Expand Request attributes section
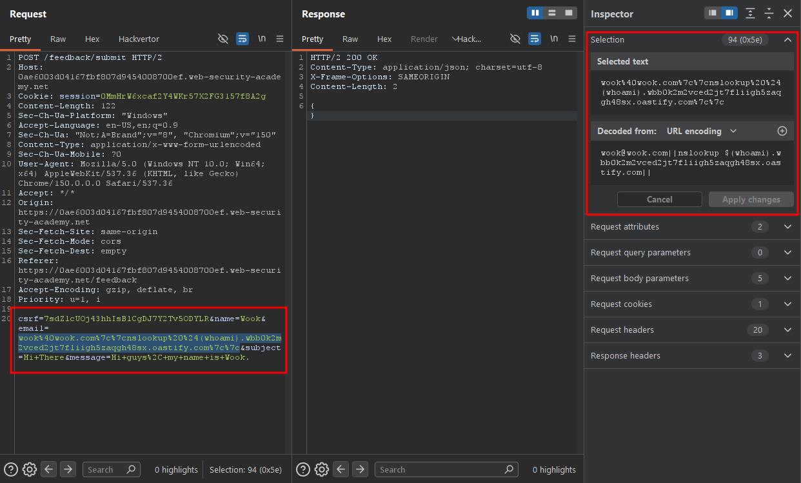 tap(787, 227)
